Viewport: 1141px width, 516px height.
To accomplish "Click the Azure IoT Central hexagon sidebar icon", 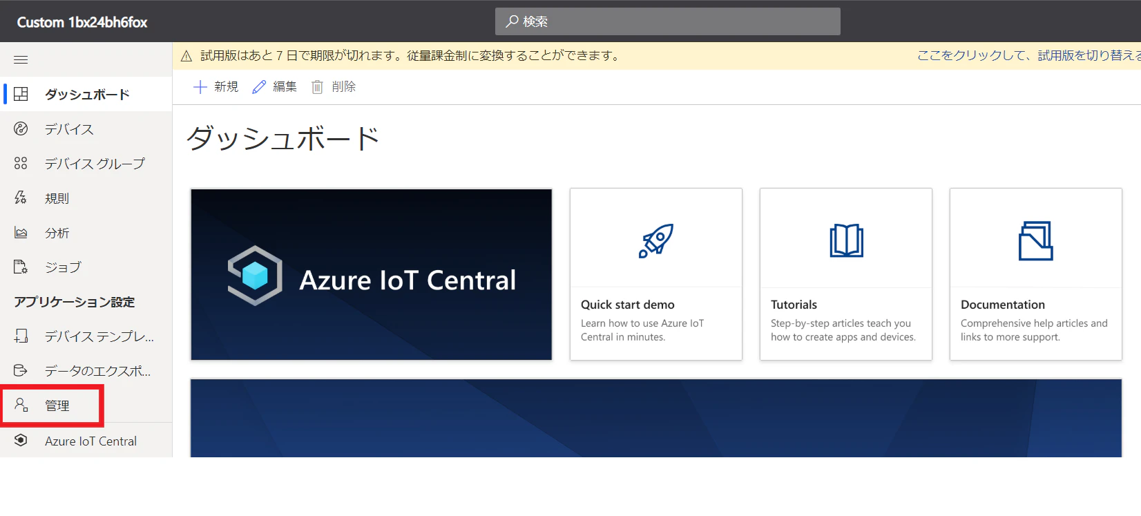I will (21, 440).
